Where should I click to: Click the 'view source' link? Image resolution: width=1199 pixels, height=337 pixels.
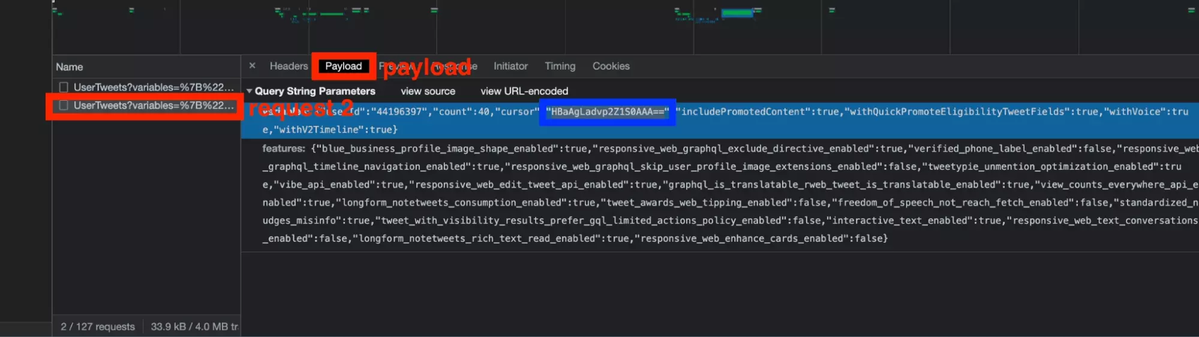pyautogui.click(x=428, y=91)
